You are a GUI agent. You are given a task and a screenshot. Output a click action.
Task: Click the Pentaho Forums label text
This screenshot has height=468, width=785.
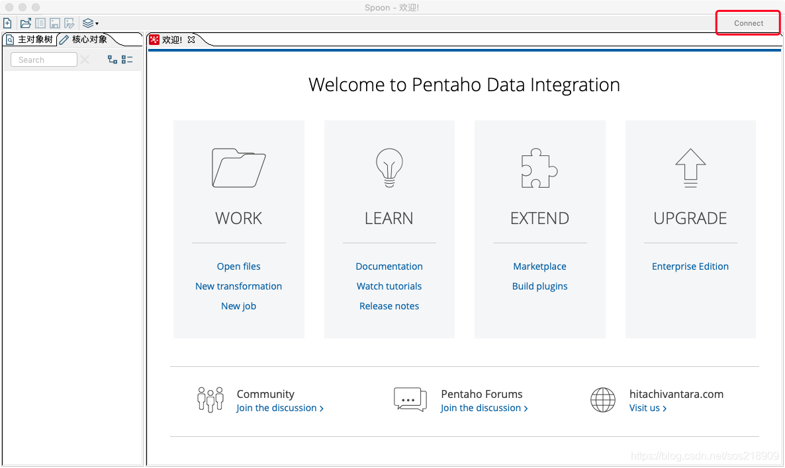tap(482, 394)
